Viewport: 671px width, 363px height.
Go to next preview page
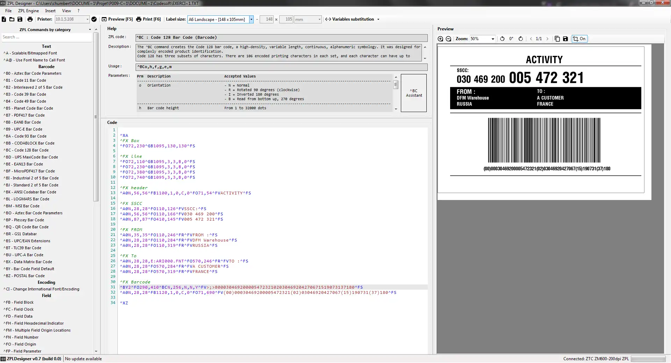tap(547, 39)
